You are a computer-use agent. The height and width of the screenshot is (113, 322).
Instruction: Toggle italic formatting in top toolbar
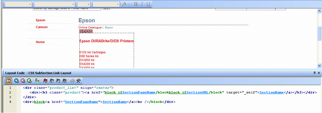tap(142, 4)
